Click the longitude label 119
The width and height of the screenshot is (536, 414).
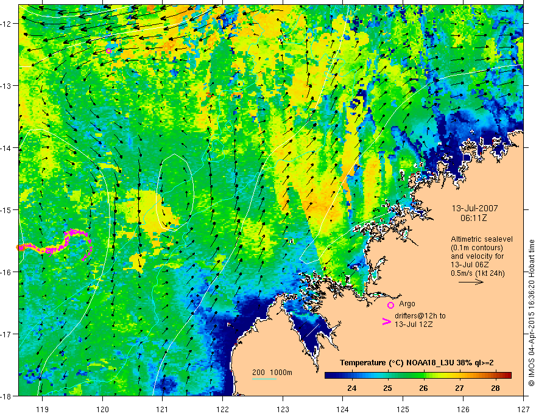[43, 409]
